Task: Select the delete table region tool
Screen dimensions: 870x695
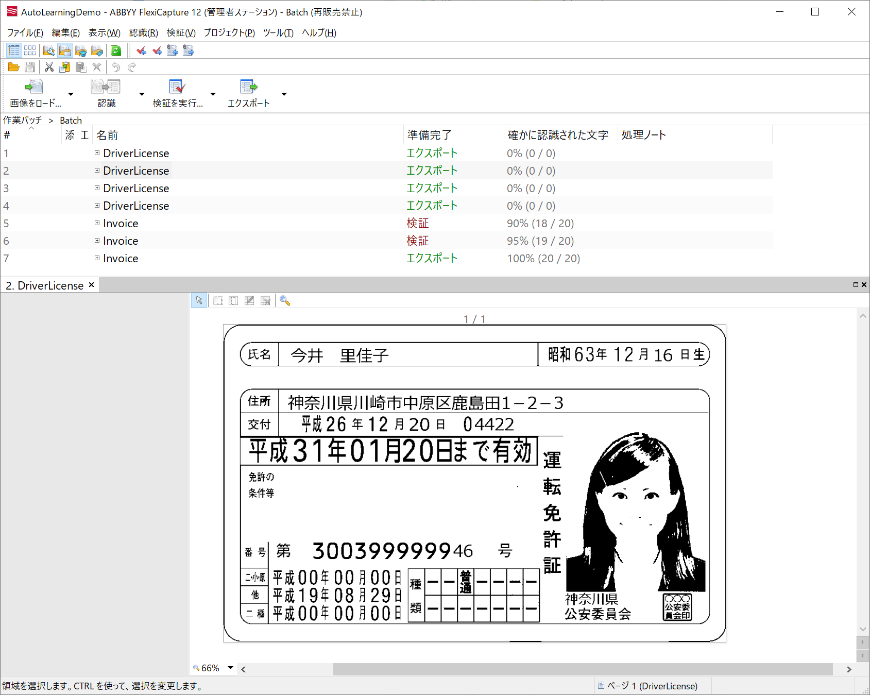Action: point(266,300)
